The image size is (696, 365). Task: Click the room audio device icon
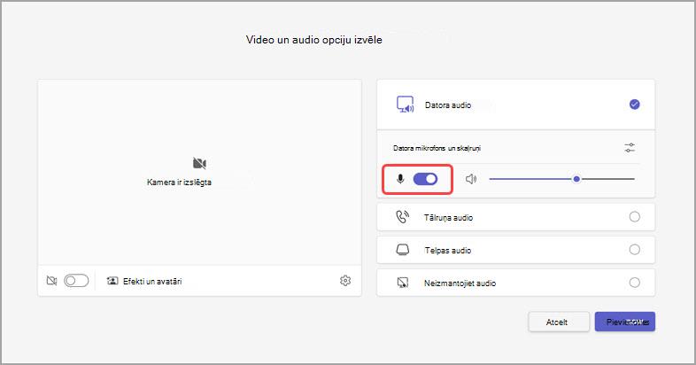pos(403,250)
